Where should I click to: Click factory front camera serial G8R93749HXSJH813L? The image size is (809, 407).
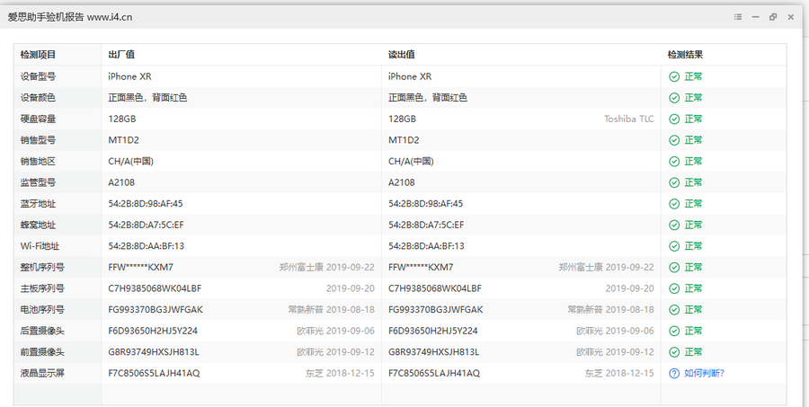(x=153, y=352)
